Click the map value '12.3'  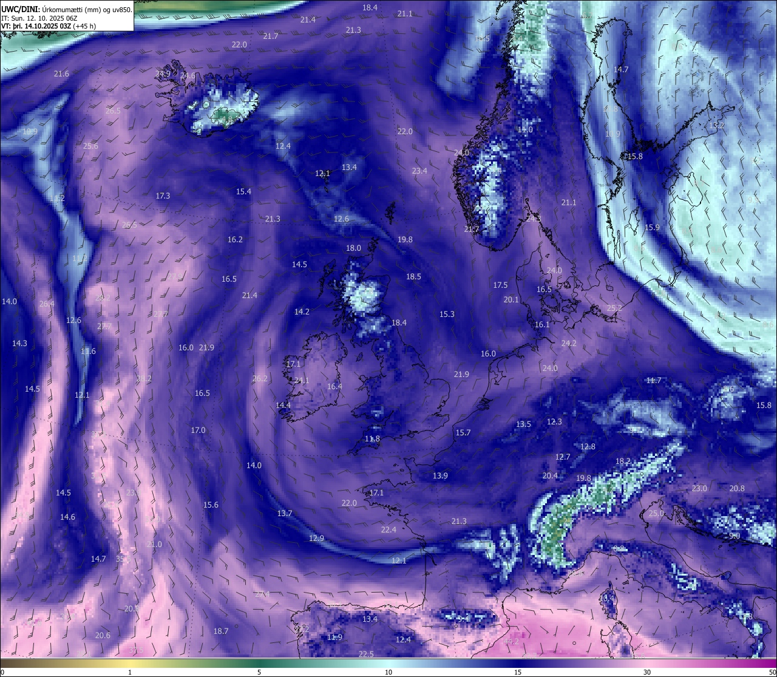[x=554, y=422]
